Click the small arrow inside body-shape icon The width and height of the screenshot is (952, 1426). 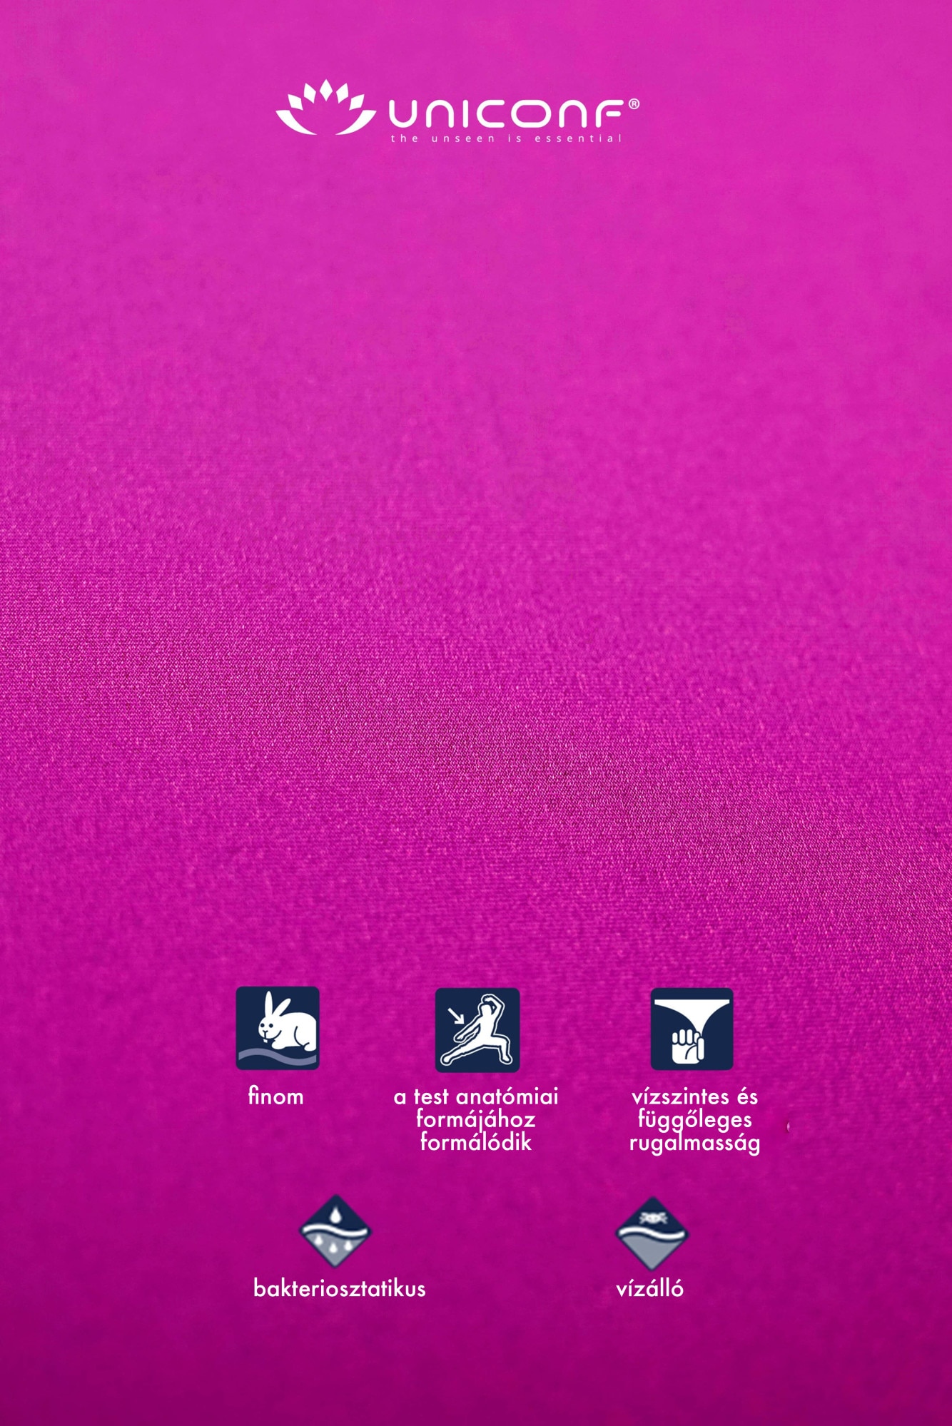tap(455, 1016)
